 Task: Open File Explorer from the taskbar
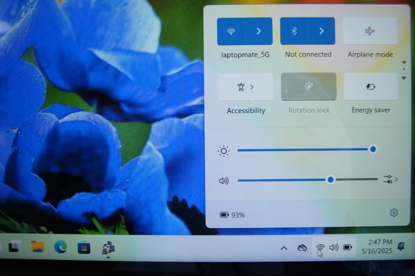(x=37, y=247)
